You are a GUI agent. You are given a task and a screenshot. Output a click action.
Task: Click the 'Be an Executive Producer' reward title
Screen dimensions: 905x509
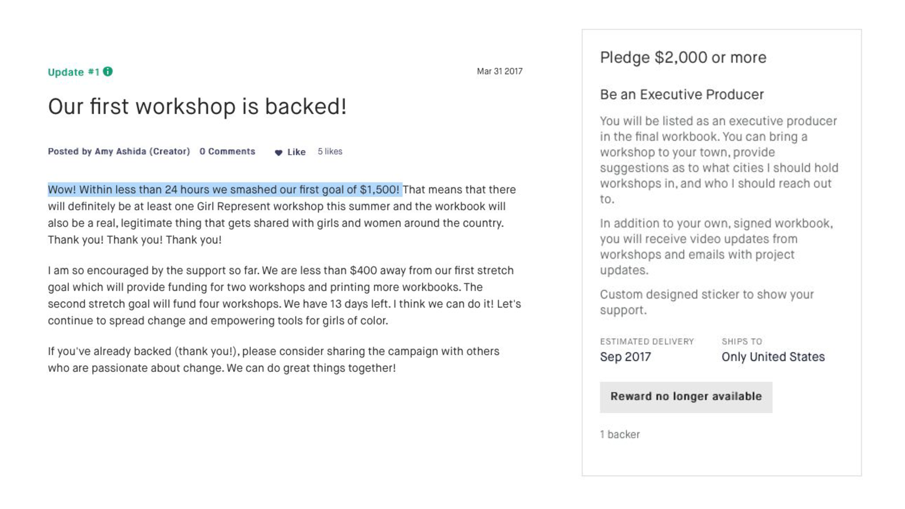click(x=681, y=94)
